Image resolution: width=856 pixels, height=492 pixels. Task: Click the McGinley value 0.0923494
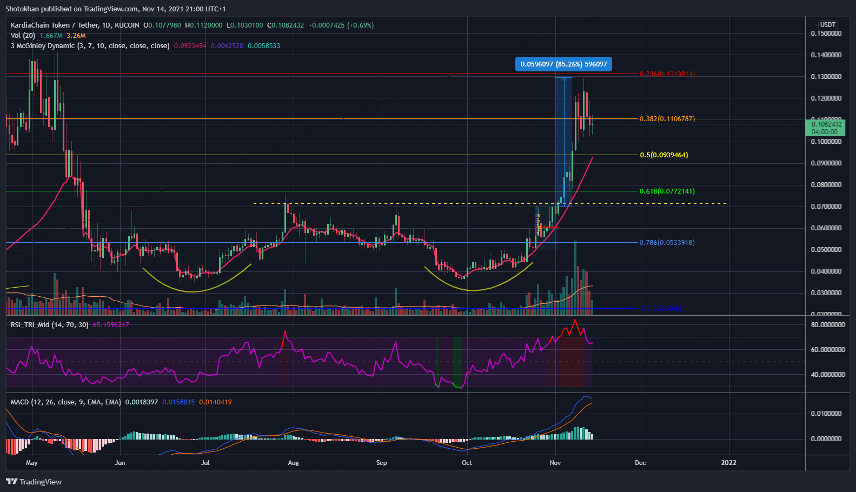pyautogui.click(x=190, y=46)
